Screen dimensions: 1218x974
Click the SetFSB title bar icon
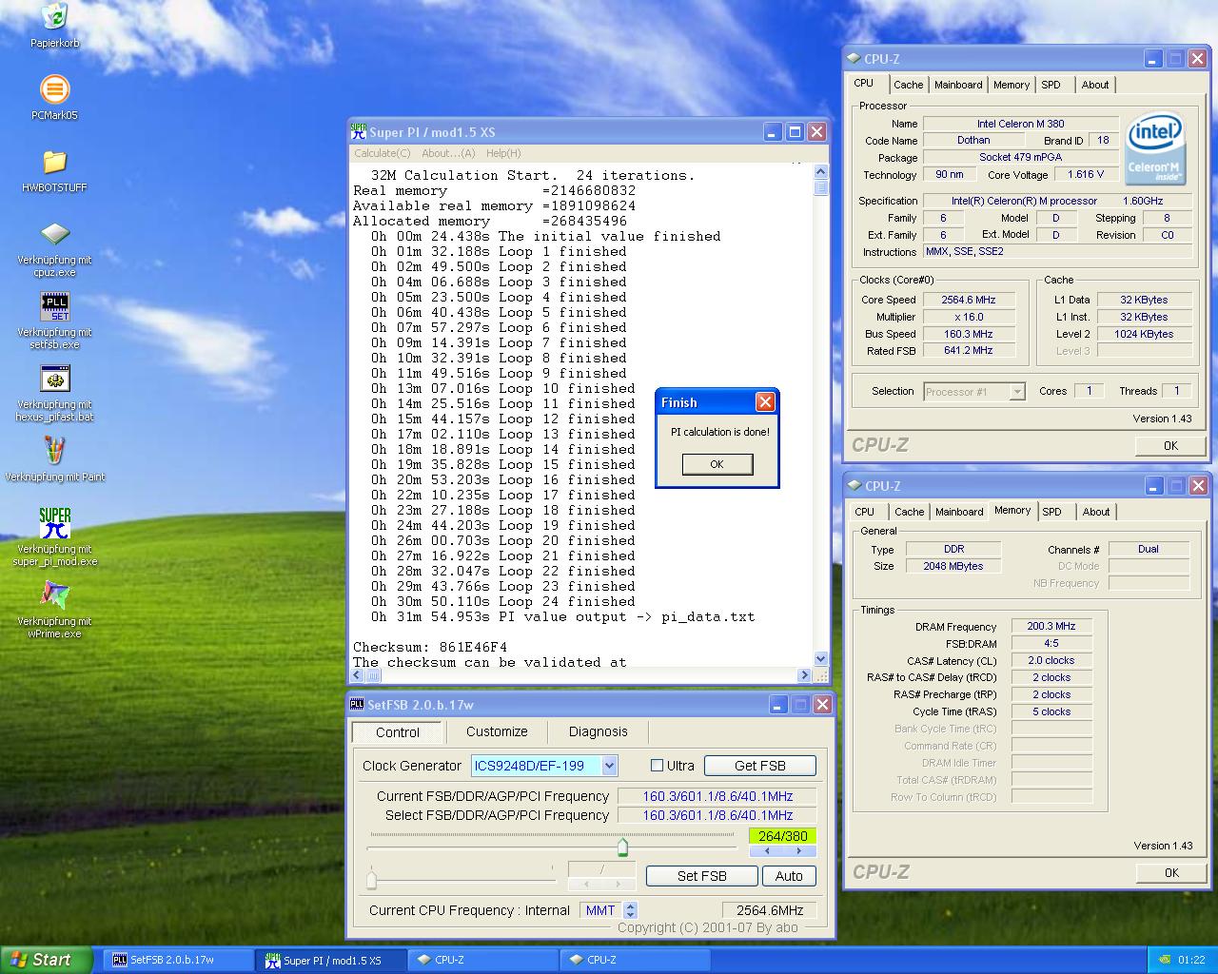pos(357,704)
